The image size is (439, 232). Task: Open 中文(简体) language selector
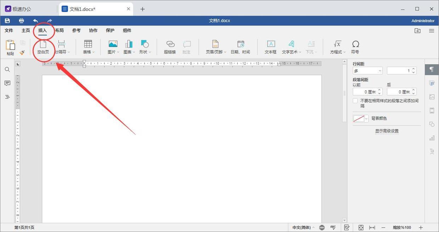tap(303, 227)
